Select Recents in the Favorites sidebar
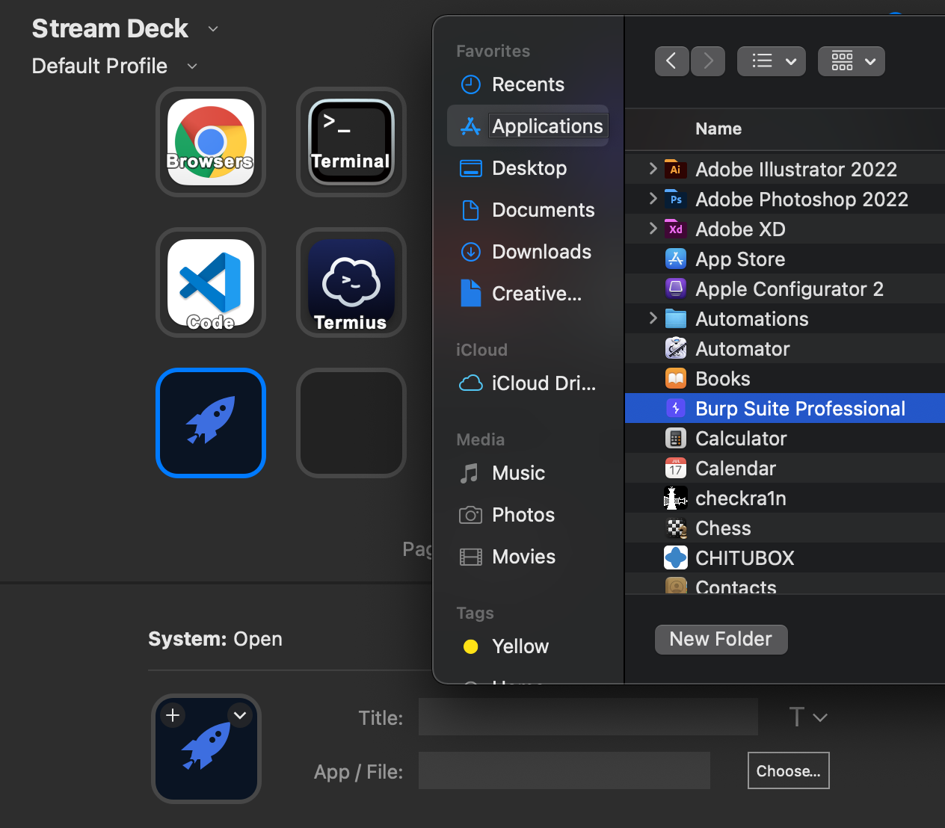The height and width of the screenshot is (828, 945). pyautogui.click(x=527, y=84)
